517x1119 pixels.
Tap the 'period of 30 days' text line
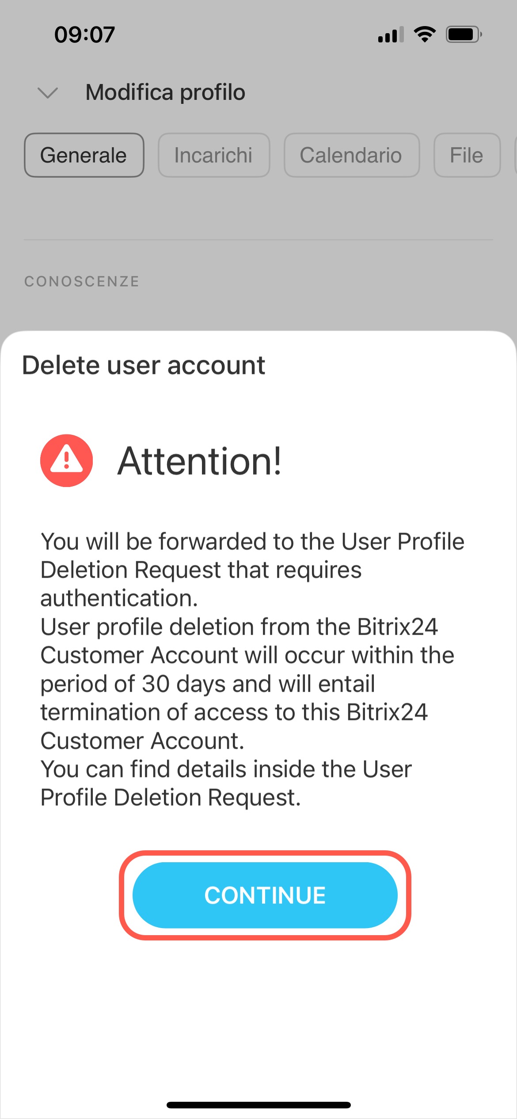[208, 684]
